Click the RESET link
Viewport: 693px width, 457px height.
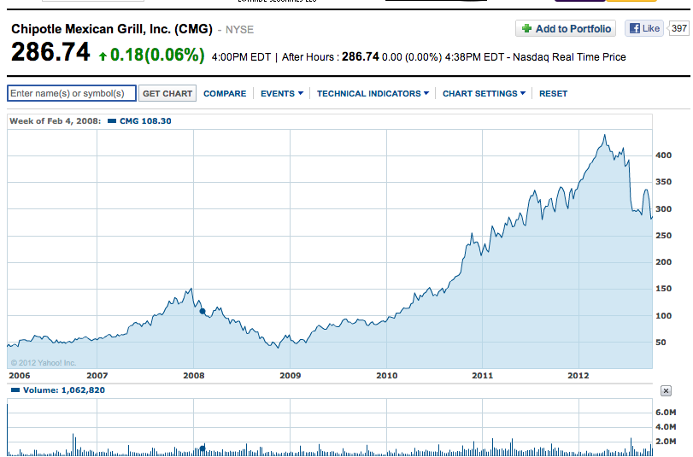pos(553,94)
